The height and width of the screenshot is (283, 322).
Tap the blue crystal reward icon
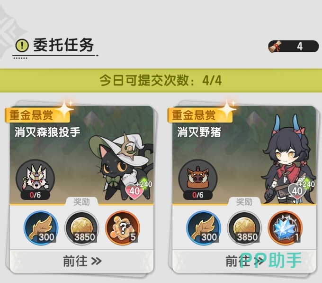pos(285,228)
